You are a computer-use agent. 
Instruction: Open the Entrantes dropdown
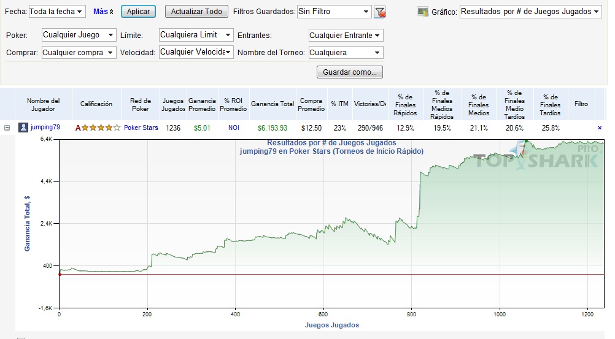pyautogui.click(x=346, y=36)
